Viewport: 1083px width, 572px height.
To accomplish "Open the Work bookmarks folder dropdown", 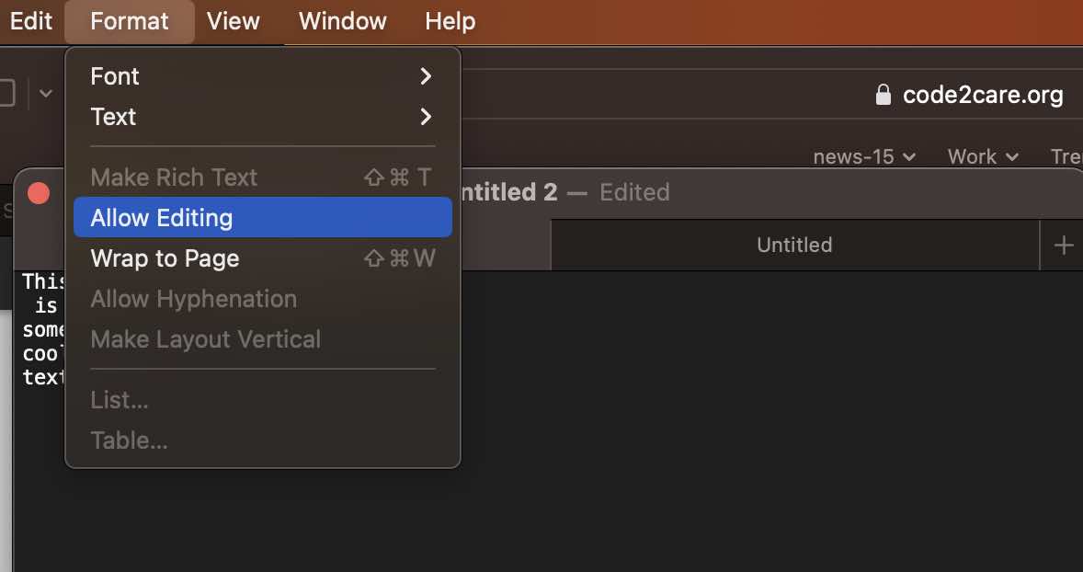I will pos(982,156).
